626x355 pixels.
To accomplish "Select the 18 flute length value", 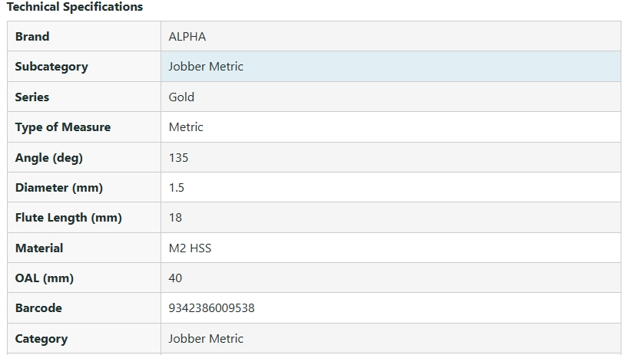I will click(175, 218).
